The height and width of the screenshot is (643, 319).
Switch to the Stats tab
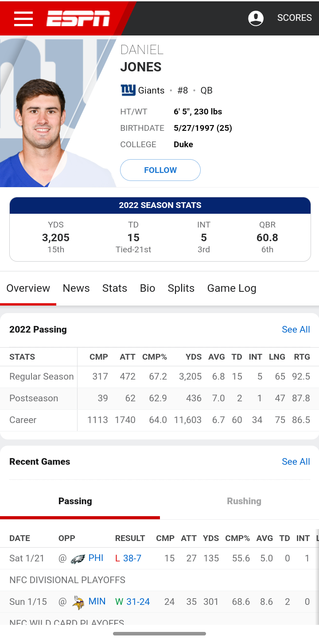click(115, 288)
